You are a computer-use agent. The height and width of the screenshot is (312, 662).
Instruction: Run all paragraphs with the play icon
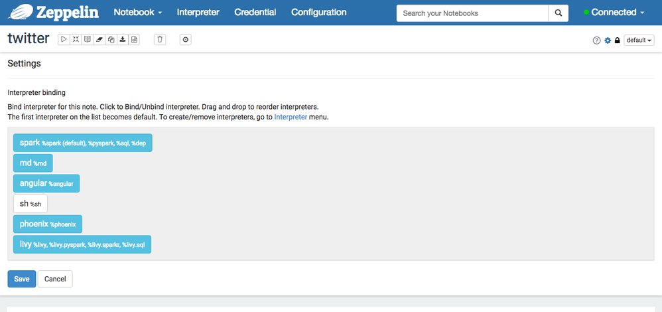(x=64, y=39)
